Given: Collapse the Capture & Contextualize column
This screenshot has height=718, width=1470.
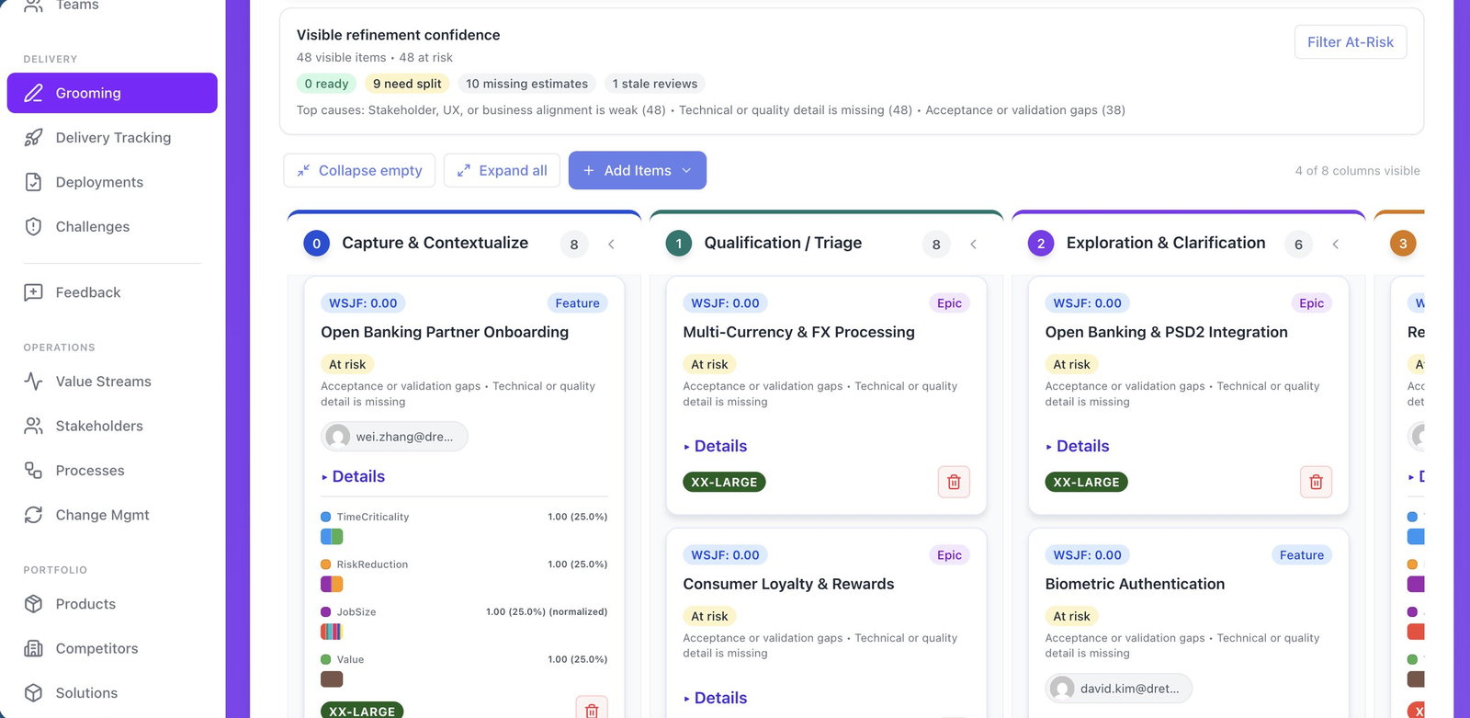Looking at the screenshot, I should (x=611, y=244).
